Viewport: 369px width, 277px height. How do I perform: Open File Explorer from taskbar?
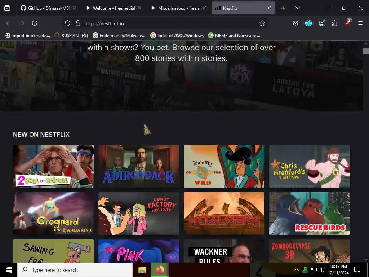[142, 270]
